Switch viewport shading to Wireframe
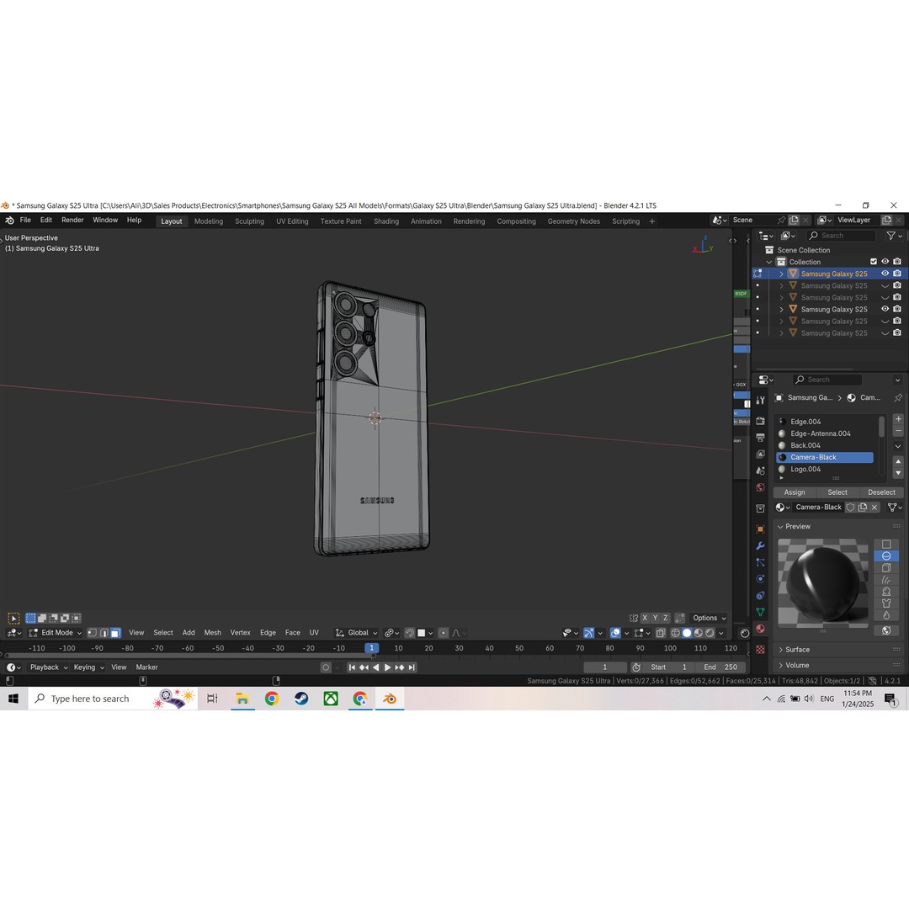 675,632
